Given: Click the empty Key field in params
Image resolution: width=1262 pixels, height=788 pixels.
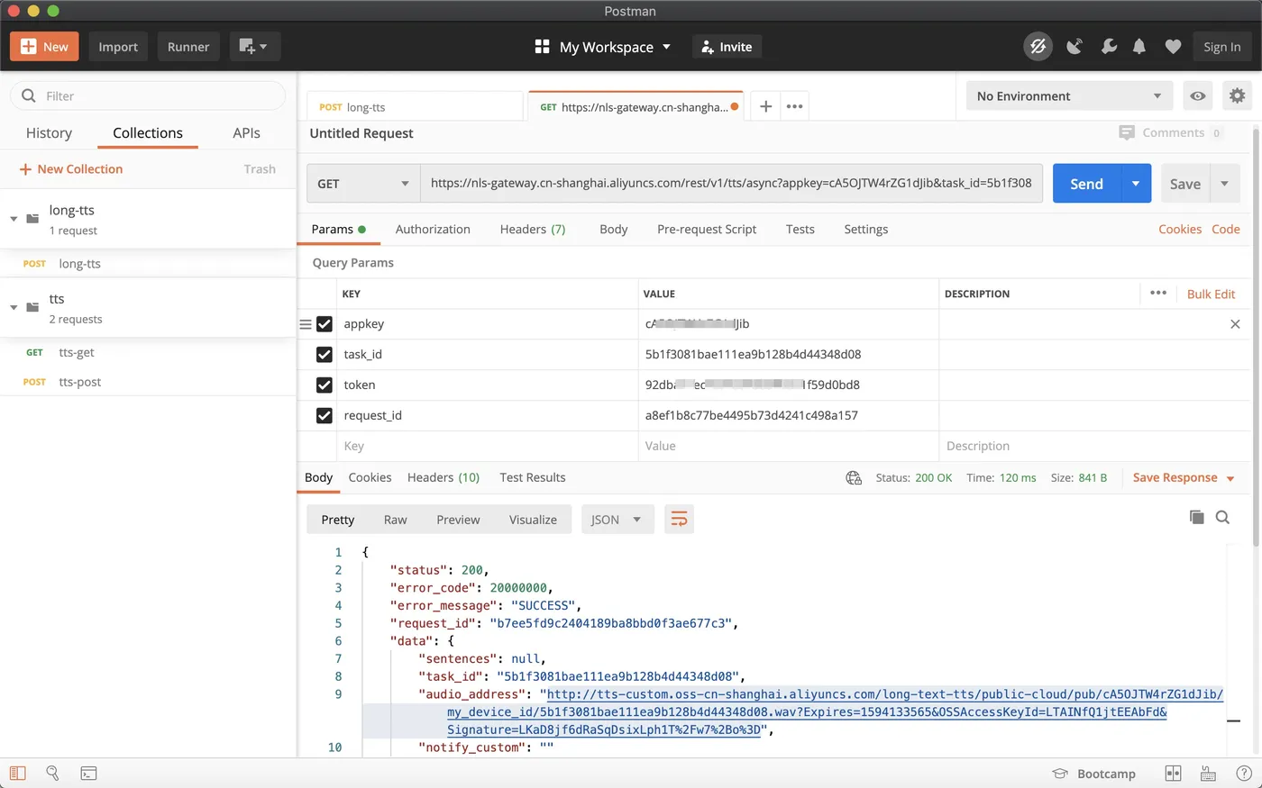Looking at the screenshot, I should [x=488, y=446].
